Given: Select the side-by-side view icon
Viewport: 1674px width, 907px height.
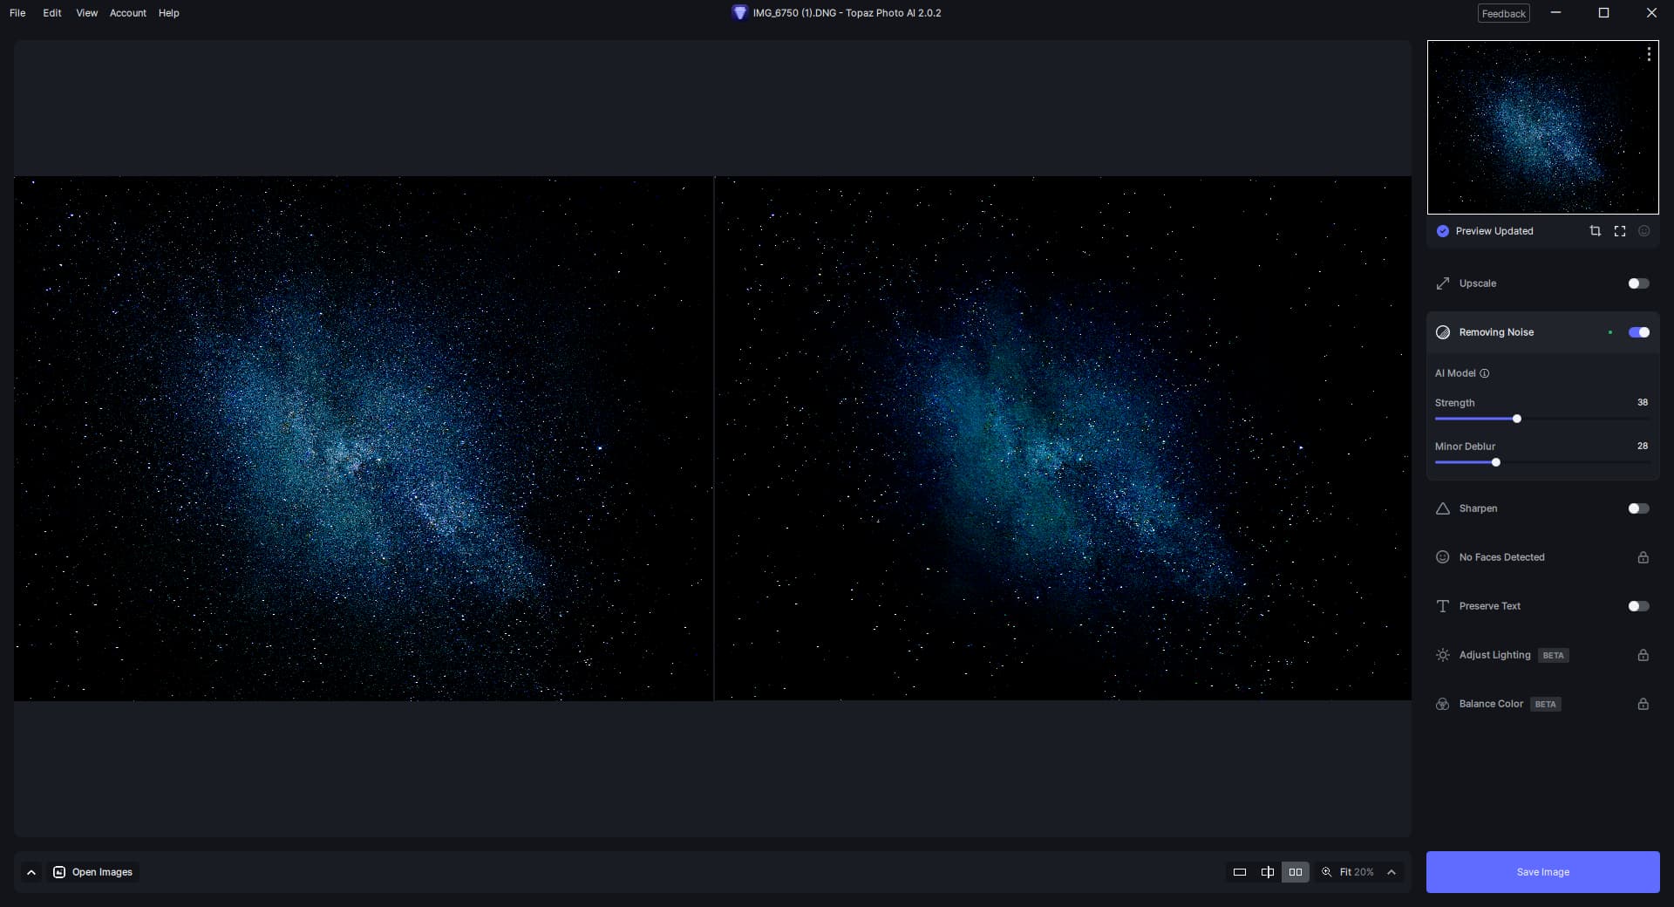Looking at the screenshot, I should tap(1295, 872).
